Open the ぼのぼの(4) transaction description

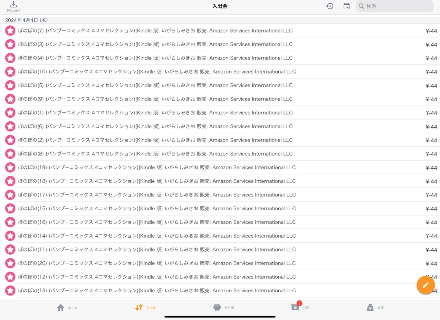tap(155, 58)
